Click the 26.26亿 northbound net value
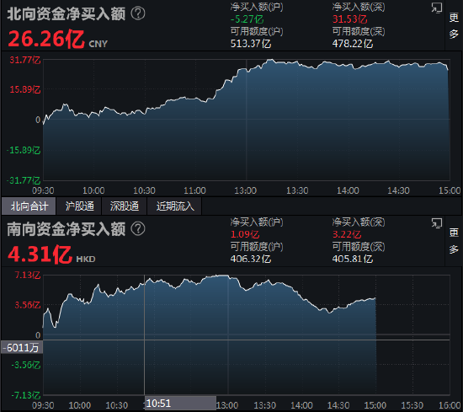Screen dimensions: 463x412 pos(46,39)
